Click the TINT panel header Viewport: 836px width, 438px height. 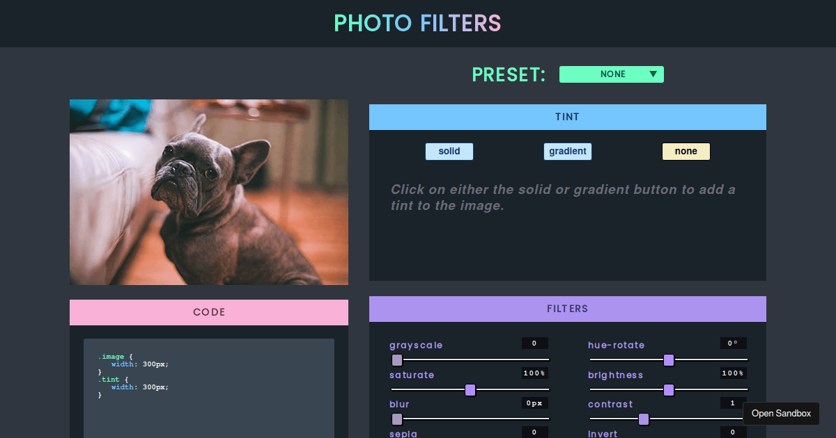pos(568,117)
